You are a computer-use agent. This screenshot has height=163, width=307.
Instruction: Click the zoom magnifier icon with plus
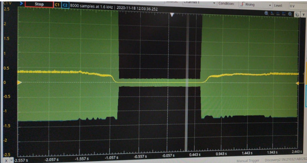[x=266, y=13]
